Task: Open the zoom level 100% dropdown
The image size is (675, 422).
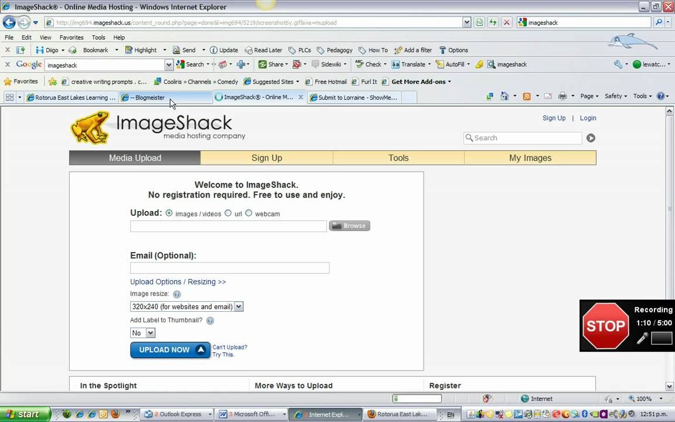Action: (661, 399)
